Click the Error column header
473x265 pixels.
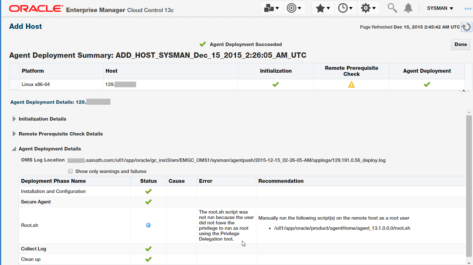pyautogui.click(x=226, y=181)
